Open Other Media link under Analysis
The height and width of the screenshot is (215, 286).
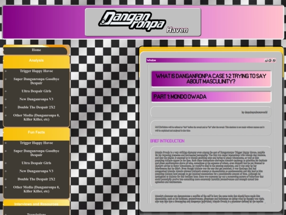pos(37,117)
